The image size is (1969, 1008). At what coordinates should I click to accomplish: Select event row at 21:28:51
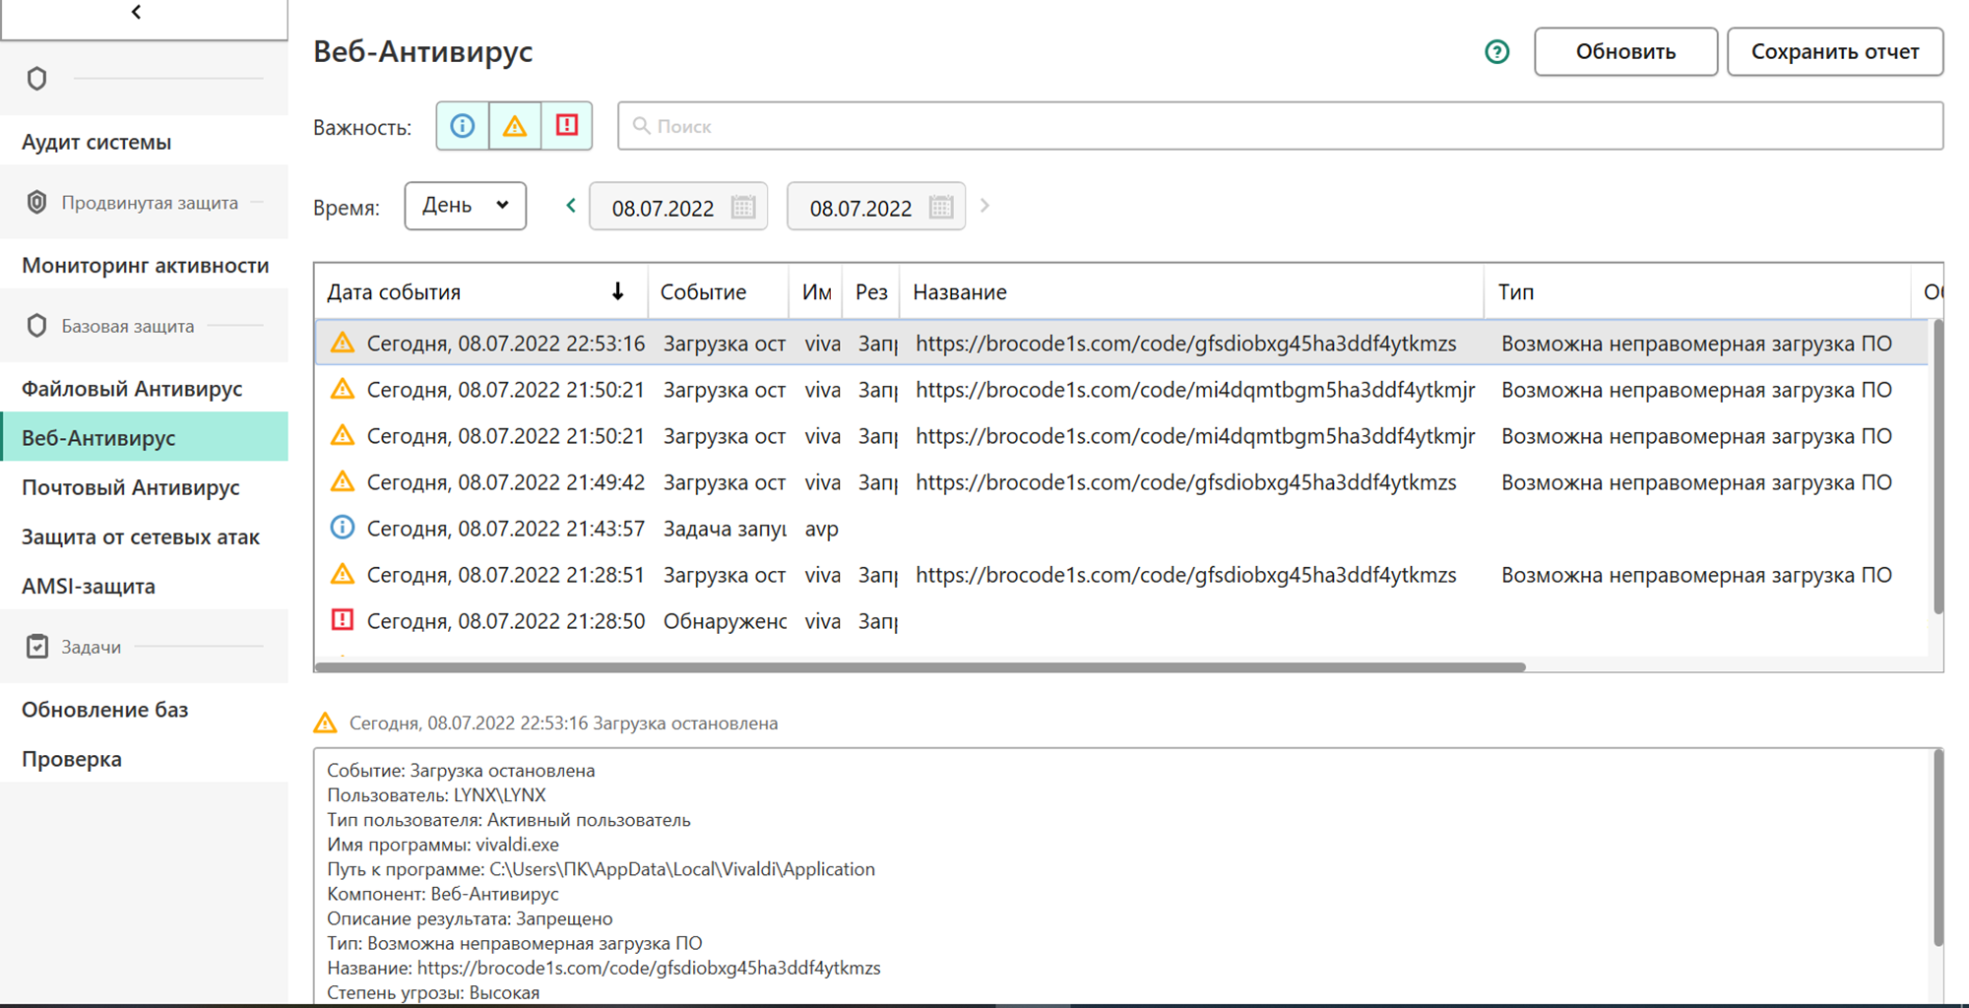[x=1120, y=575]
